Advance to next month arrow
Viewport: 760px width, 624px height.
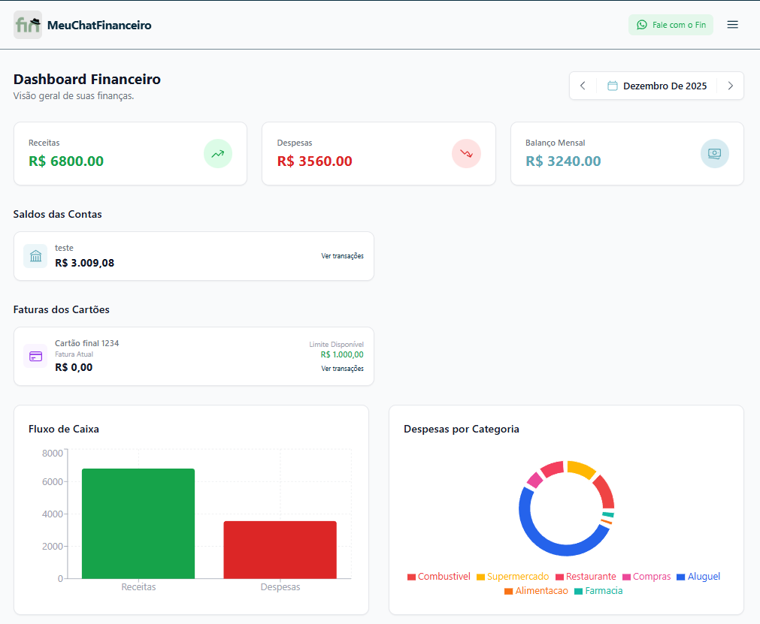pyautogui.click(x=730, y=86)
